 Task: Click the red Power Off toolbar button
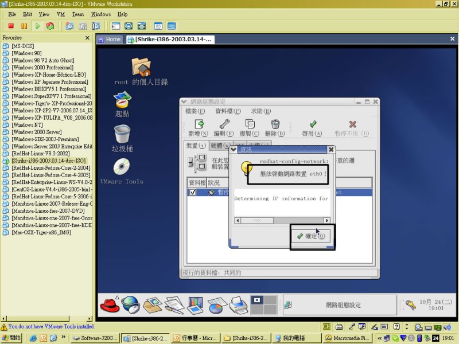point(11,26)
